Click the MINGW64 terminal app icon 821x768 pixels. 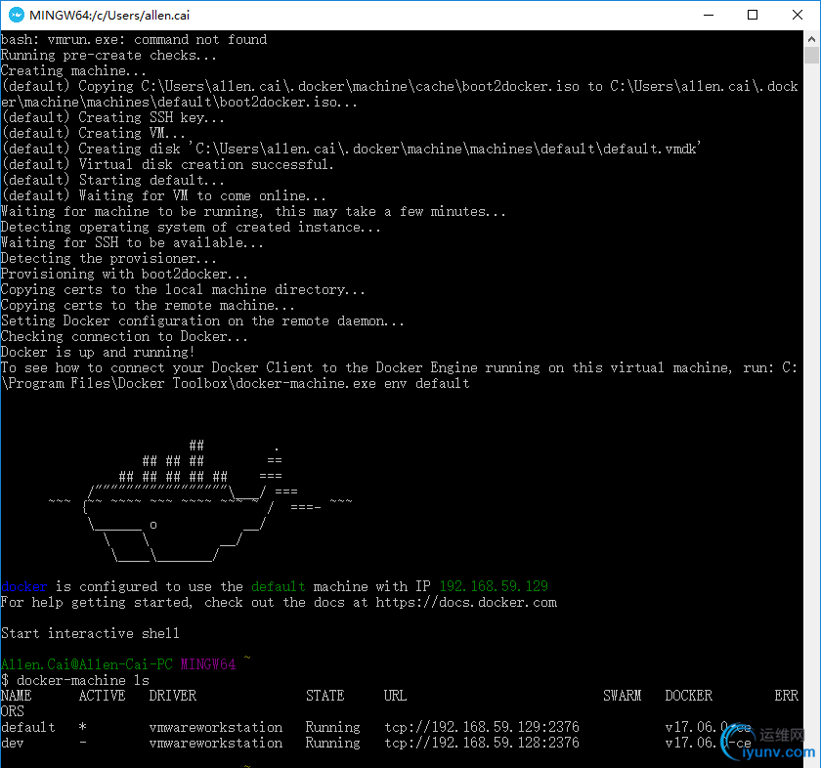tap(17, 15)
